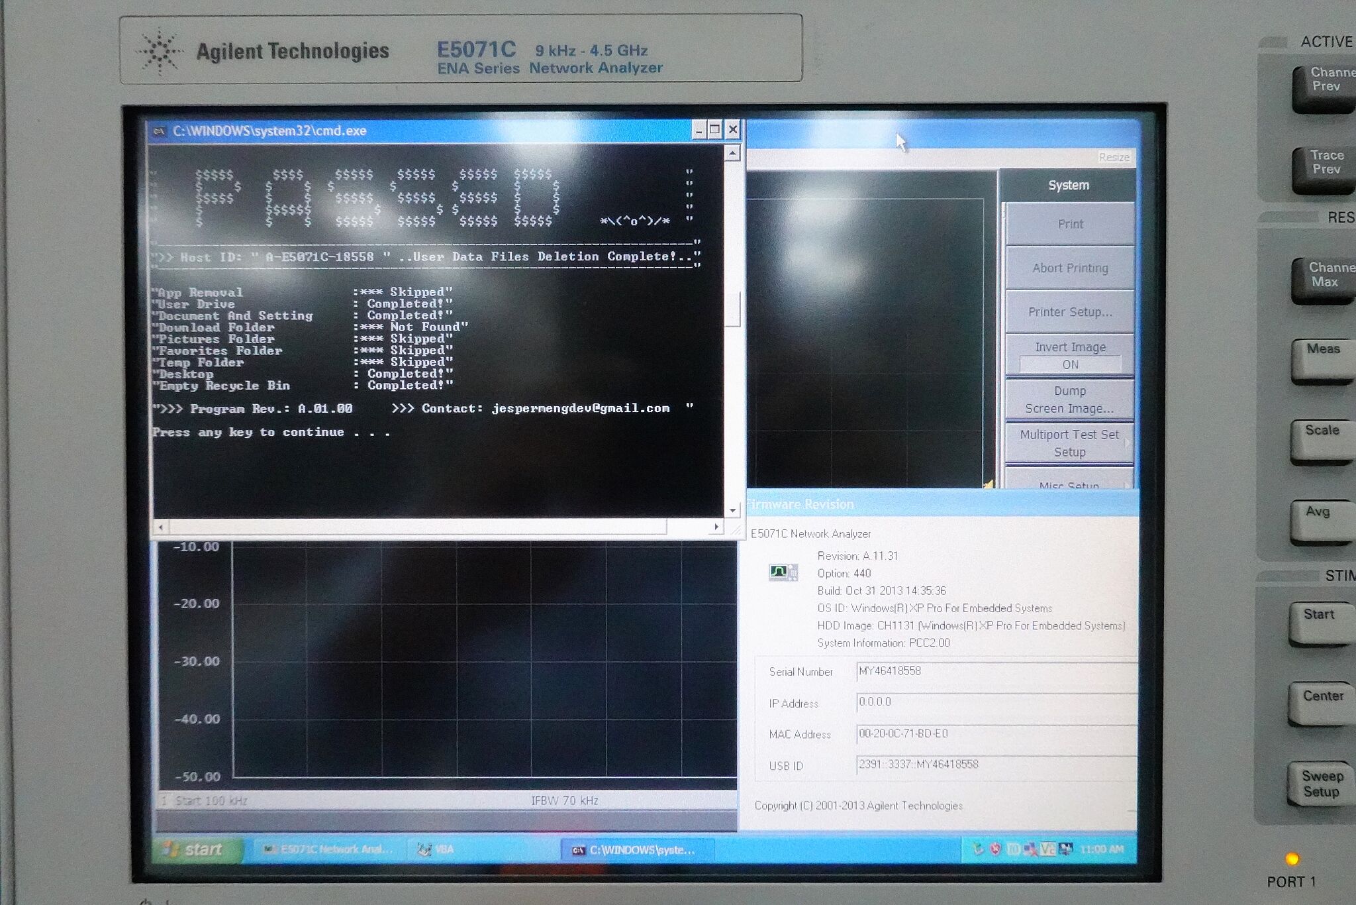Image resolution: width=1356 pixels, height=905 pixels.
Task: Open the IO Control tray icon
Action: [x=1012, y=849]
